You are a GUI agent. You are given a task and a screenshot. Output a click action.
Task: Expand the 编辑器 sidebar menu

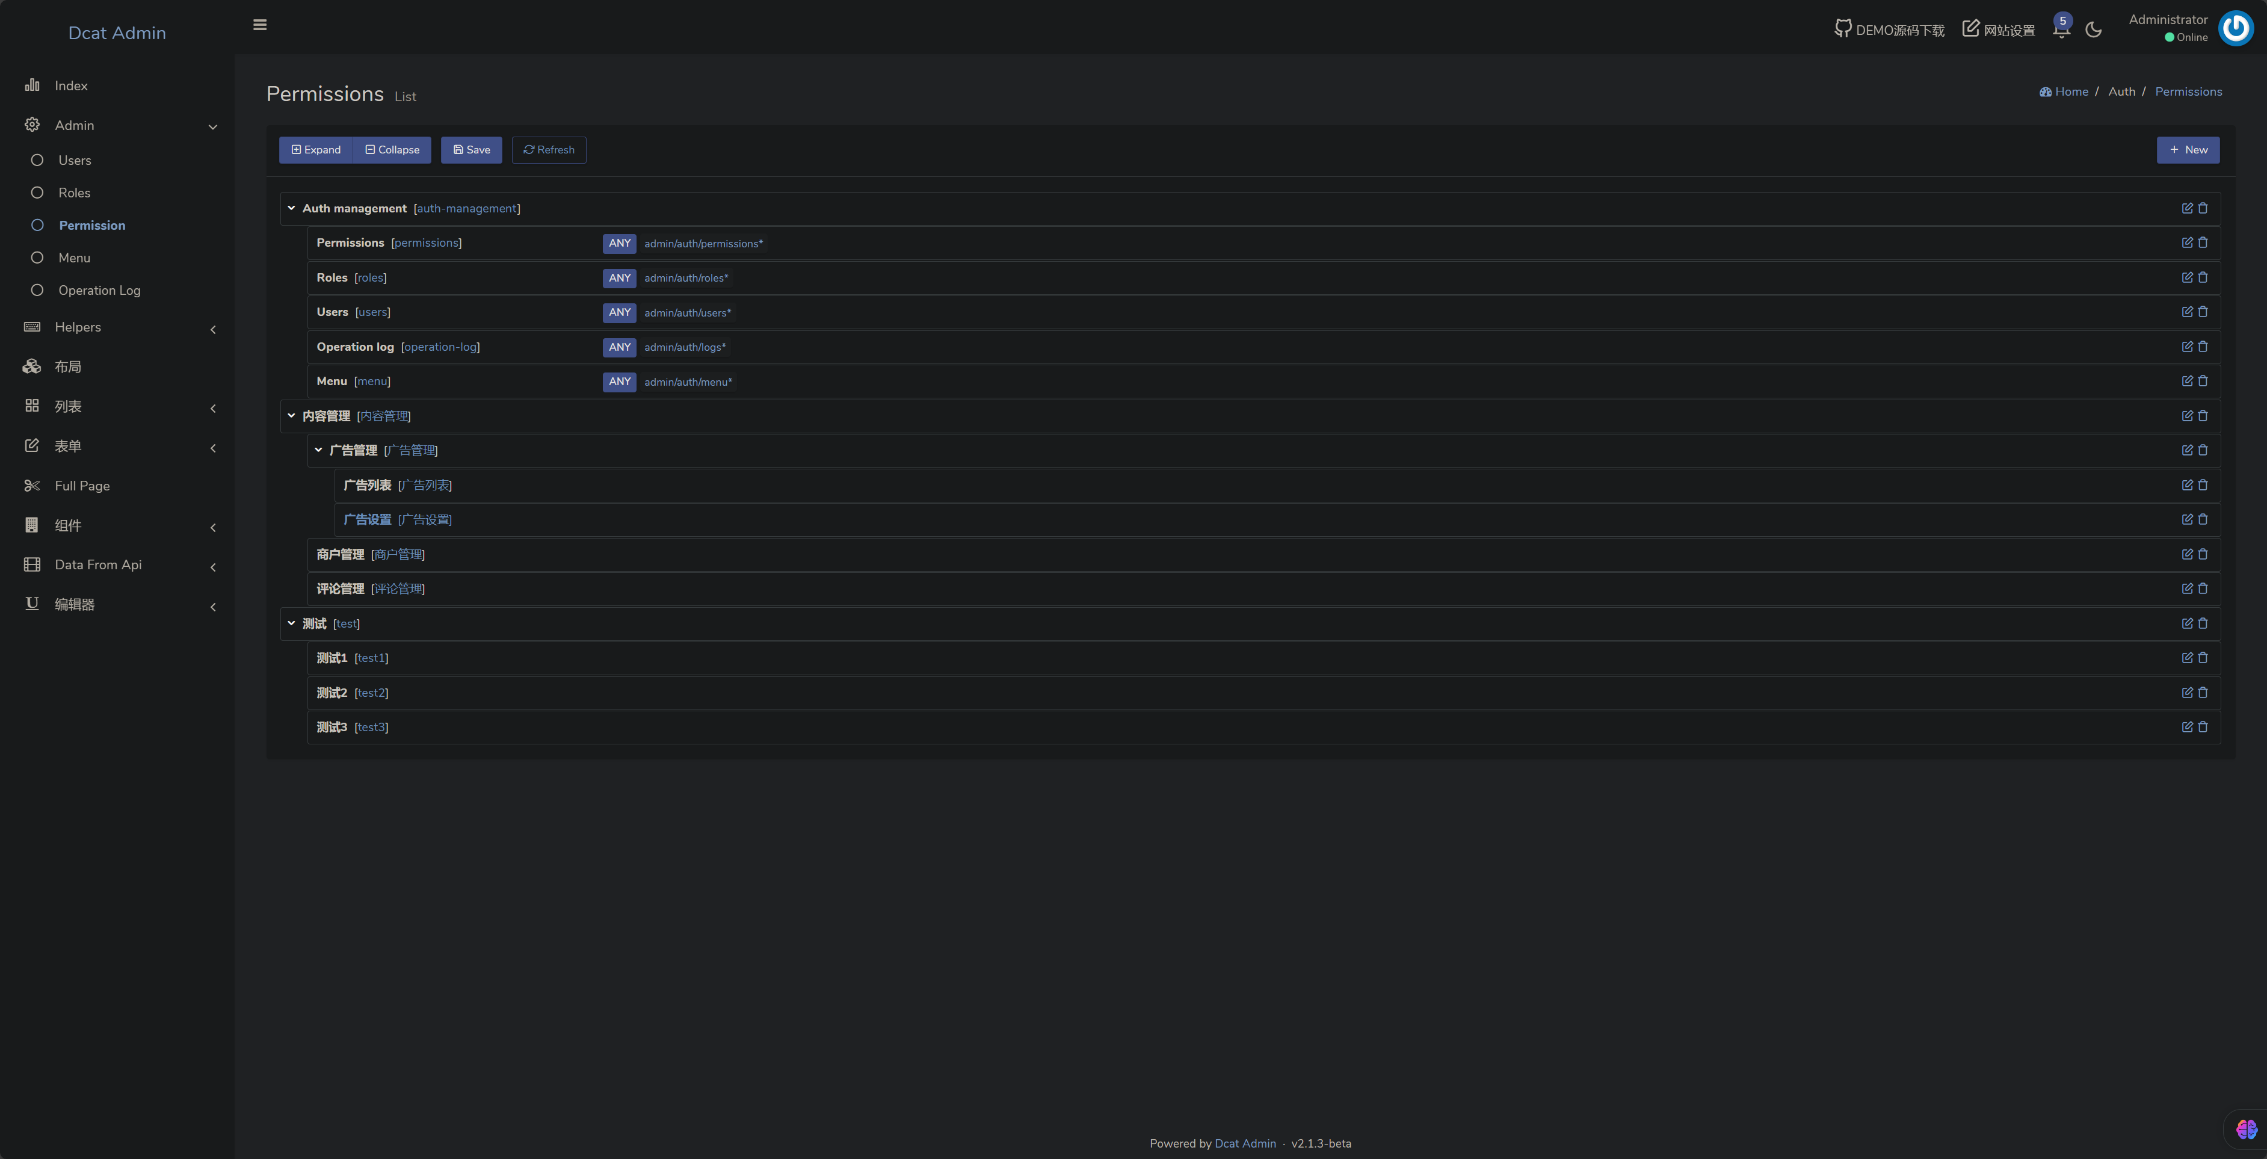118,605
